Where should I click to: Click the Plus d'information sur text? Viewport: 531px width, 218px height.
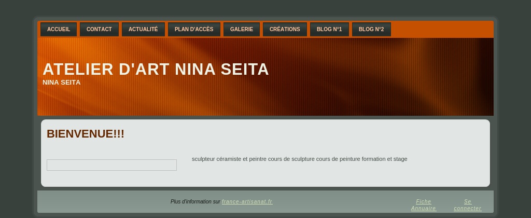pos(195,202)
